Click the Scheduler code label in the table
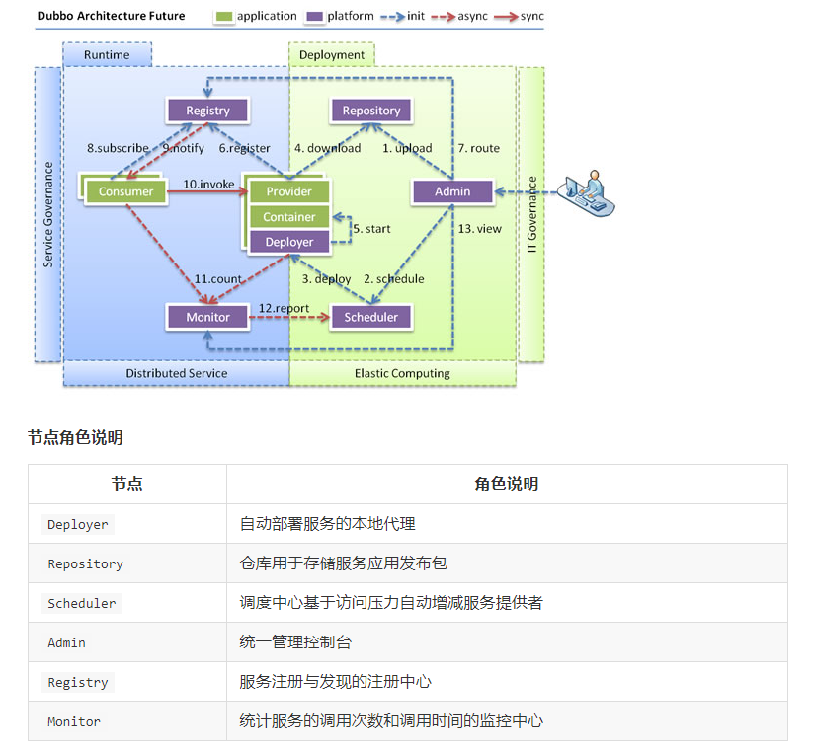The image size is (813, 750). tap(82, 604)
